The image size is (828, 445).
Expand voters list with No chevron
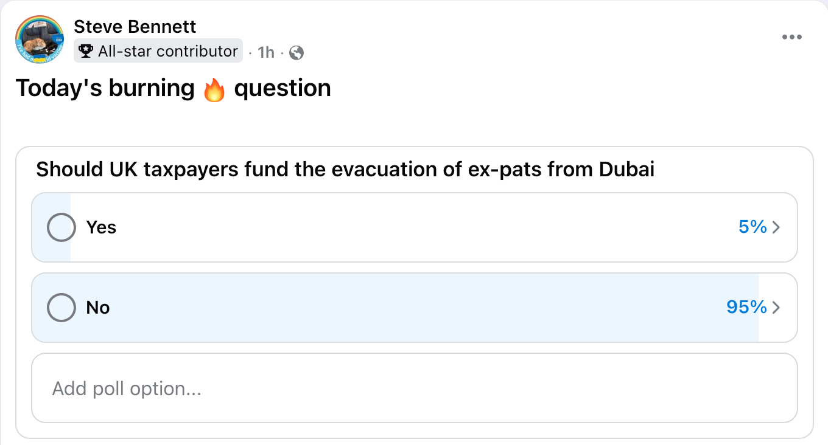(776, 308)
